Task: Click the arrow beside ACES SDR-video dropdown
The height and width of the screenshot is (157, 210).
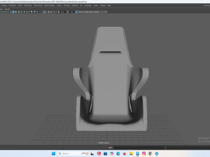Action: [x=106, y=12]
